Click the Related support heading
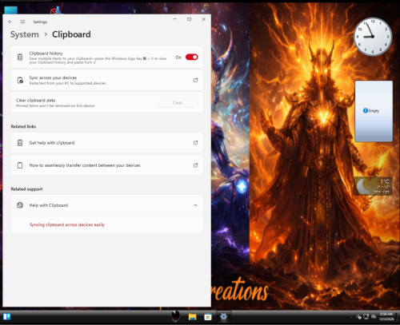 [26, 189]
